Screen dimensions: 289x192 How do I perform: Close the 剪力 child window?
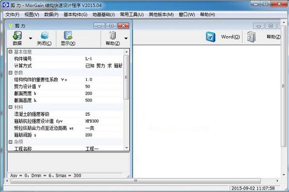(x=123, y=26)
